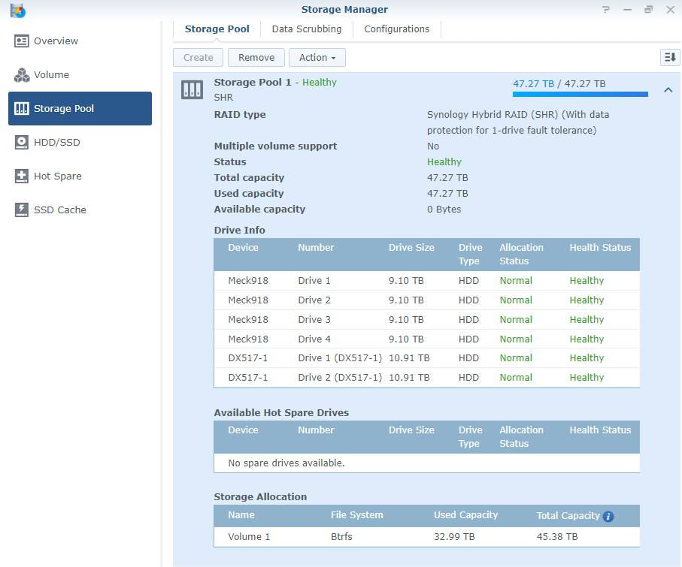Image resolution: width=682 pixels, height=567 pixels.
Task: Click the Volume cubes icon
Action: pos(22,75)
